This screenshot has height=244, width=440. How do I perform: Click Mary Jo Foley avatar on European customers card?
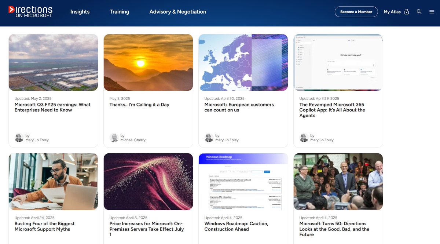pyautogui.click(x=209, y=138)
